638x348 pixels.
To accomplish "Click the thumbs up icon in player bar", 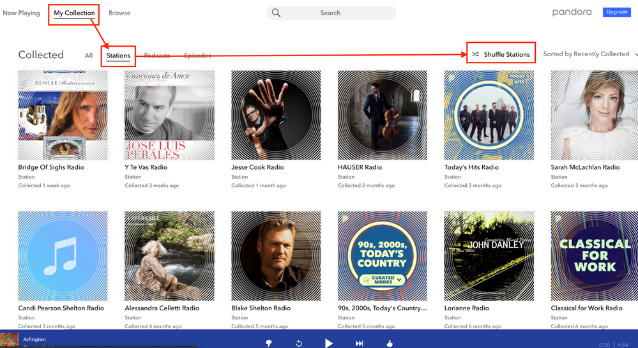I will [390, 343].
